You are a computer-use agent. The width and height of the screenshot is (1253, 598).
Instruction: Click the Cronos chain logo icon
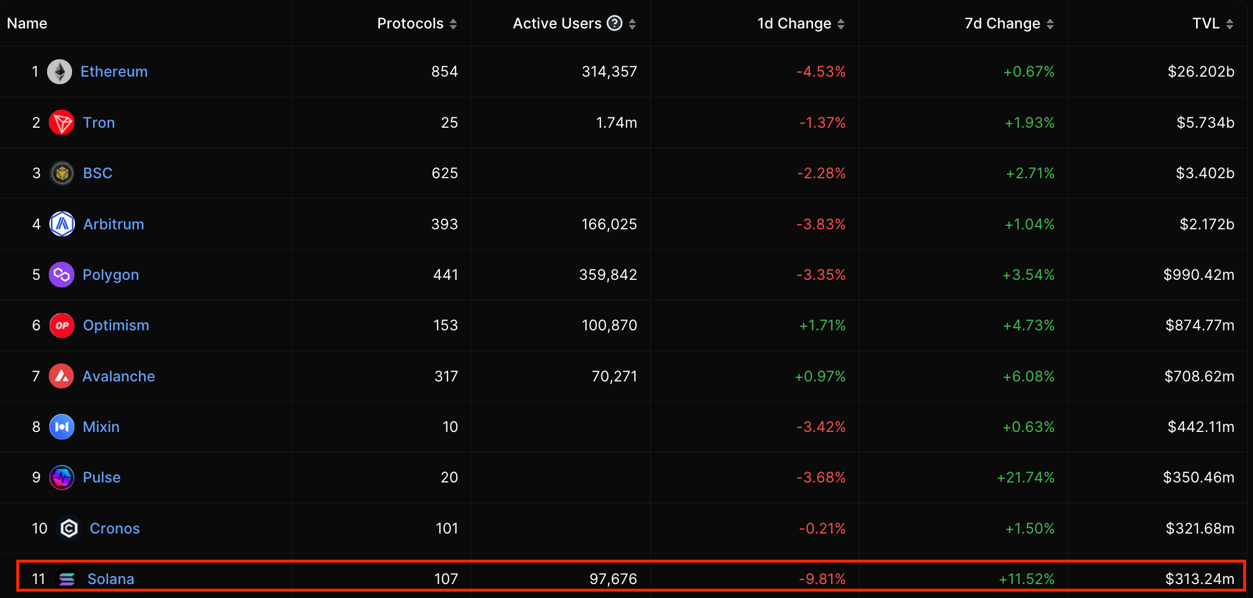(x=69, y=528)
